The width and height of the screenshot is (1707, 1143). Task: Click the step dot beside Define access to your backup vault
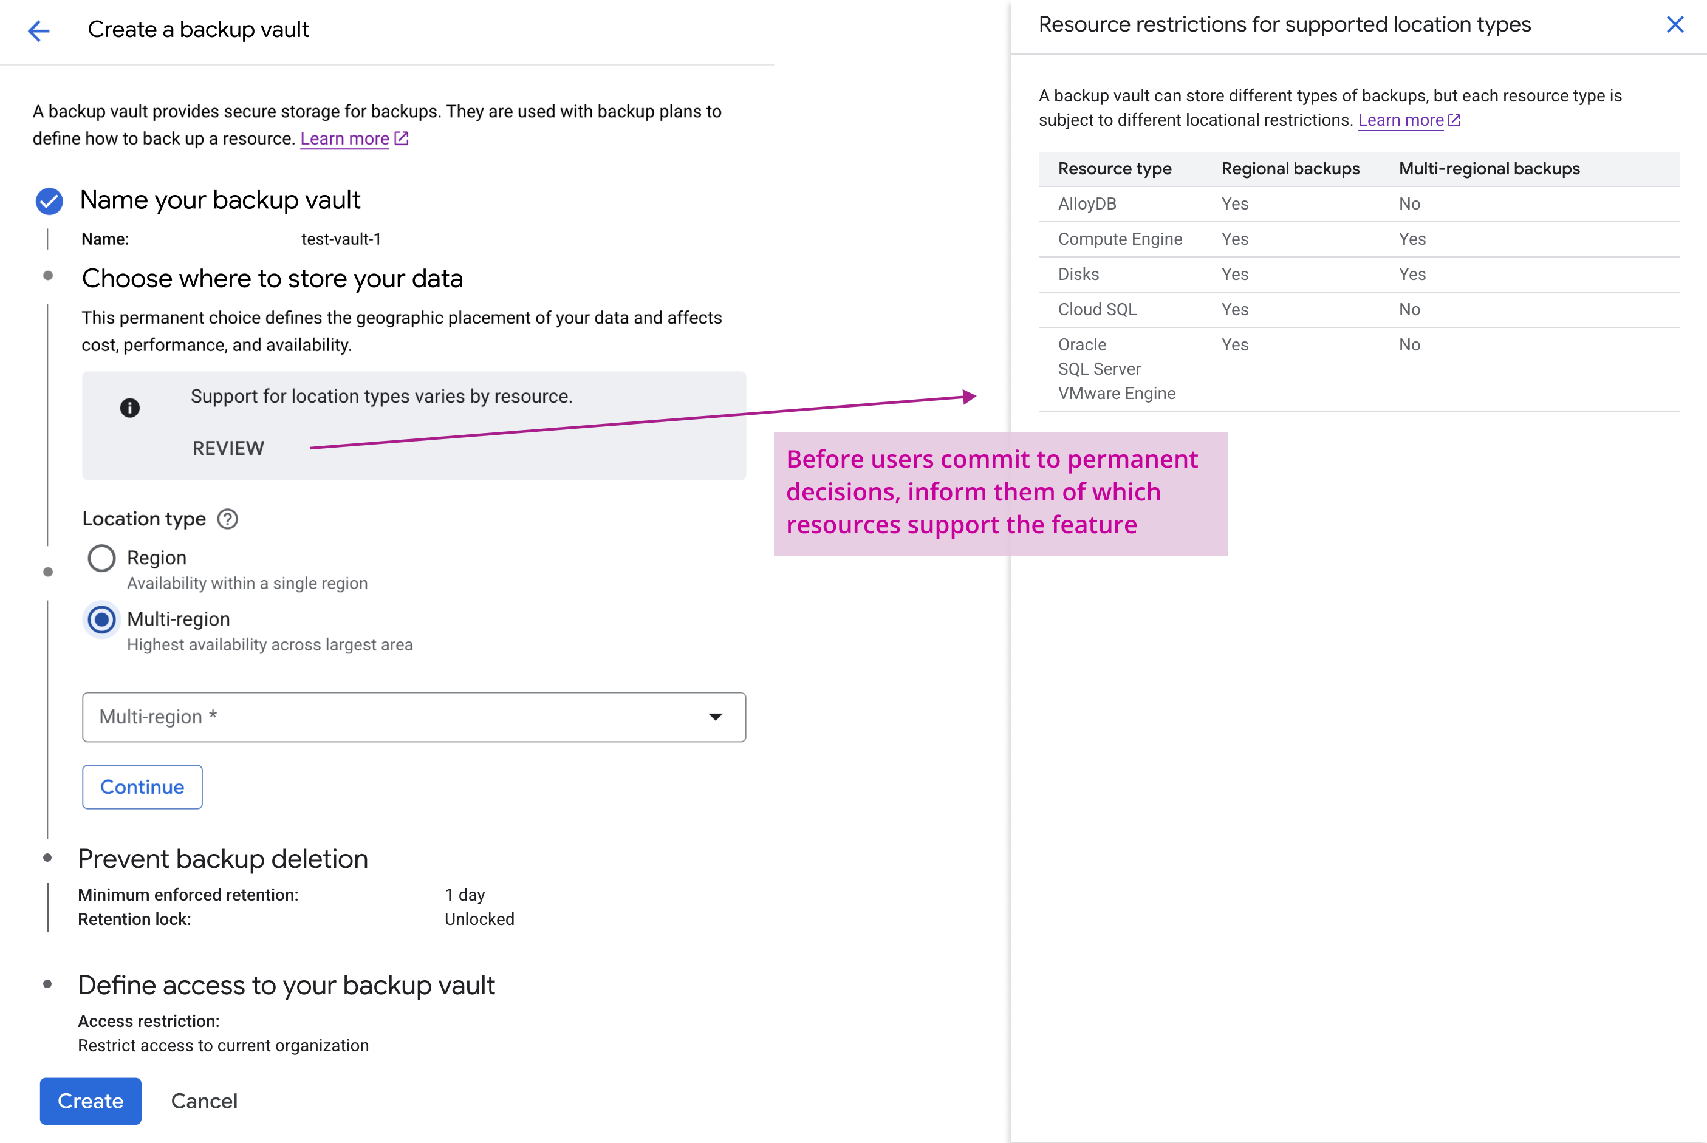coord(47,986)
